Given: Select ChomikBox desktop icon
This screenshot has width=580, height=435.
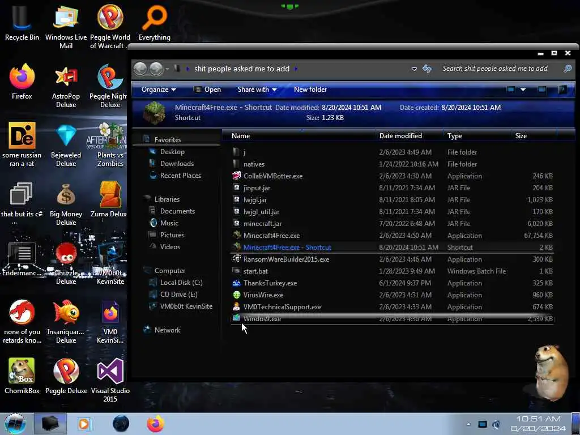Looking at the screenshot, I should (x=22, y=376).
